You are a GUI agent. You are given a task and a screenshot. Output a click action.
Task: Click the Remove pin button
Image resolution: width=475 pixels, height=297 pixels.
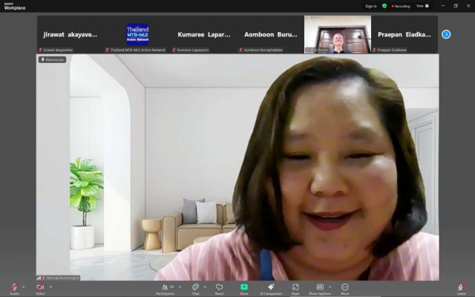53,59
